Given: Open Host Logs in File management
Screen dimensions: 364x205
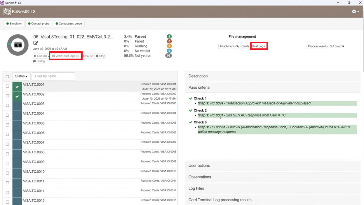Looking at the screenshot, I should coord(259,46).
